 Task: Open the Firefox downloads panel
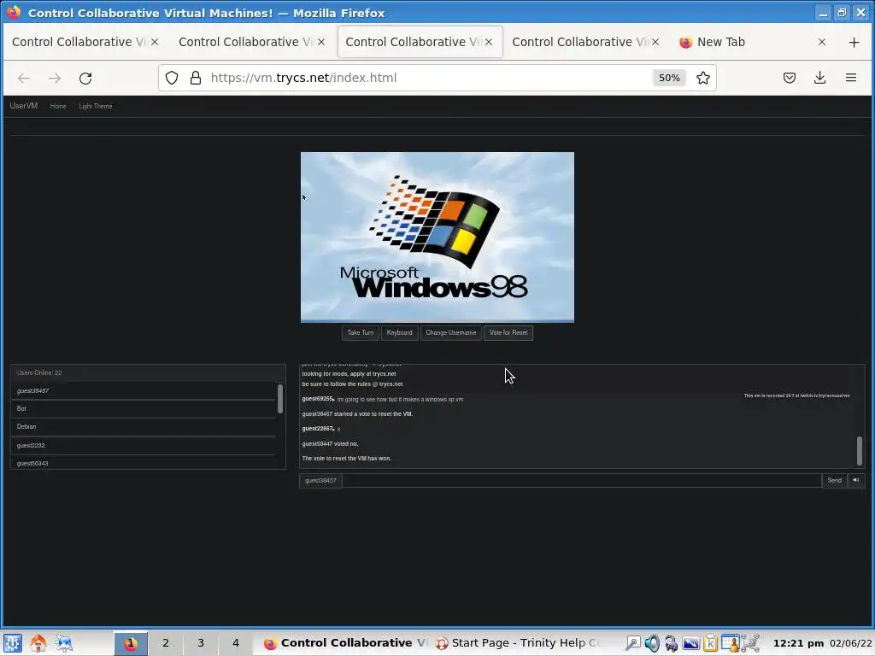(x=819, y=78)
